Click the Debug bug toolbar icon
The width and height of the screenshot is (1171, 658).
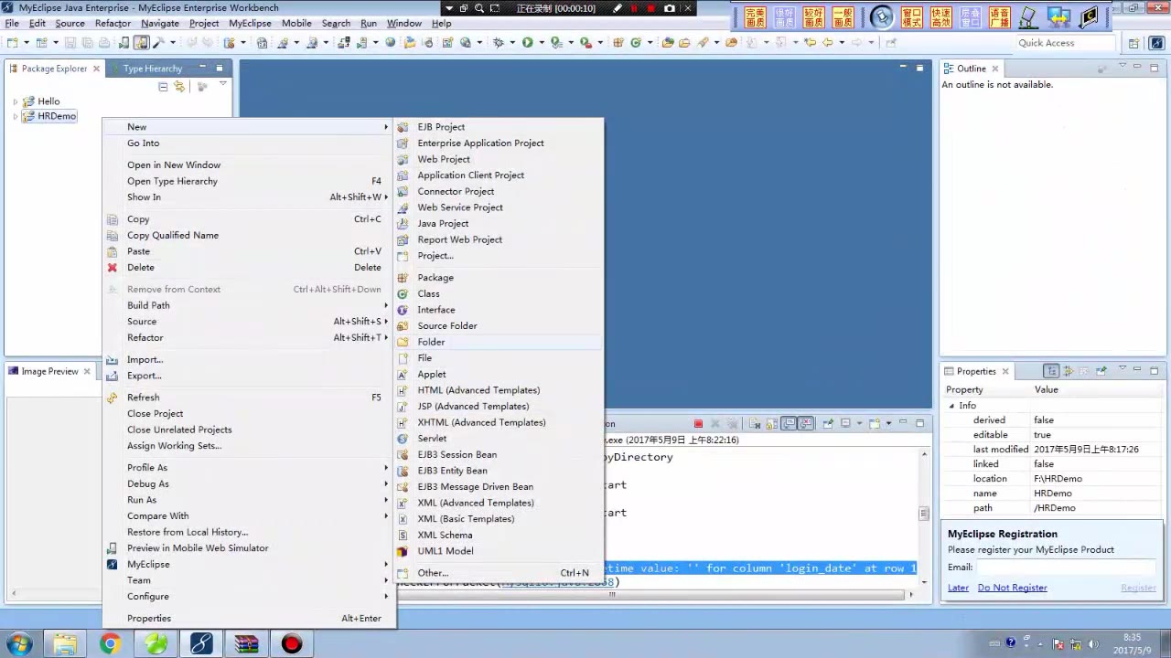tap(499, 42)
